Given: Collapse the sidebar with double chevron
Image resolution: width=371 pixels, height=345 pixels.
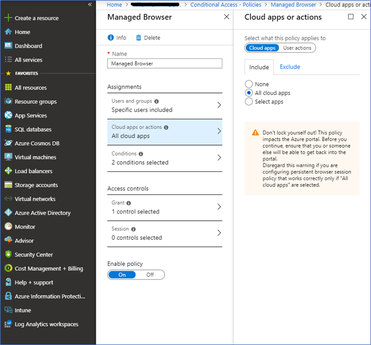Looking at the screenshot, I should (90, 4).
